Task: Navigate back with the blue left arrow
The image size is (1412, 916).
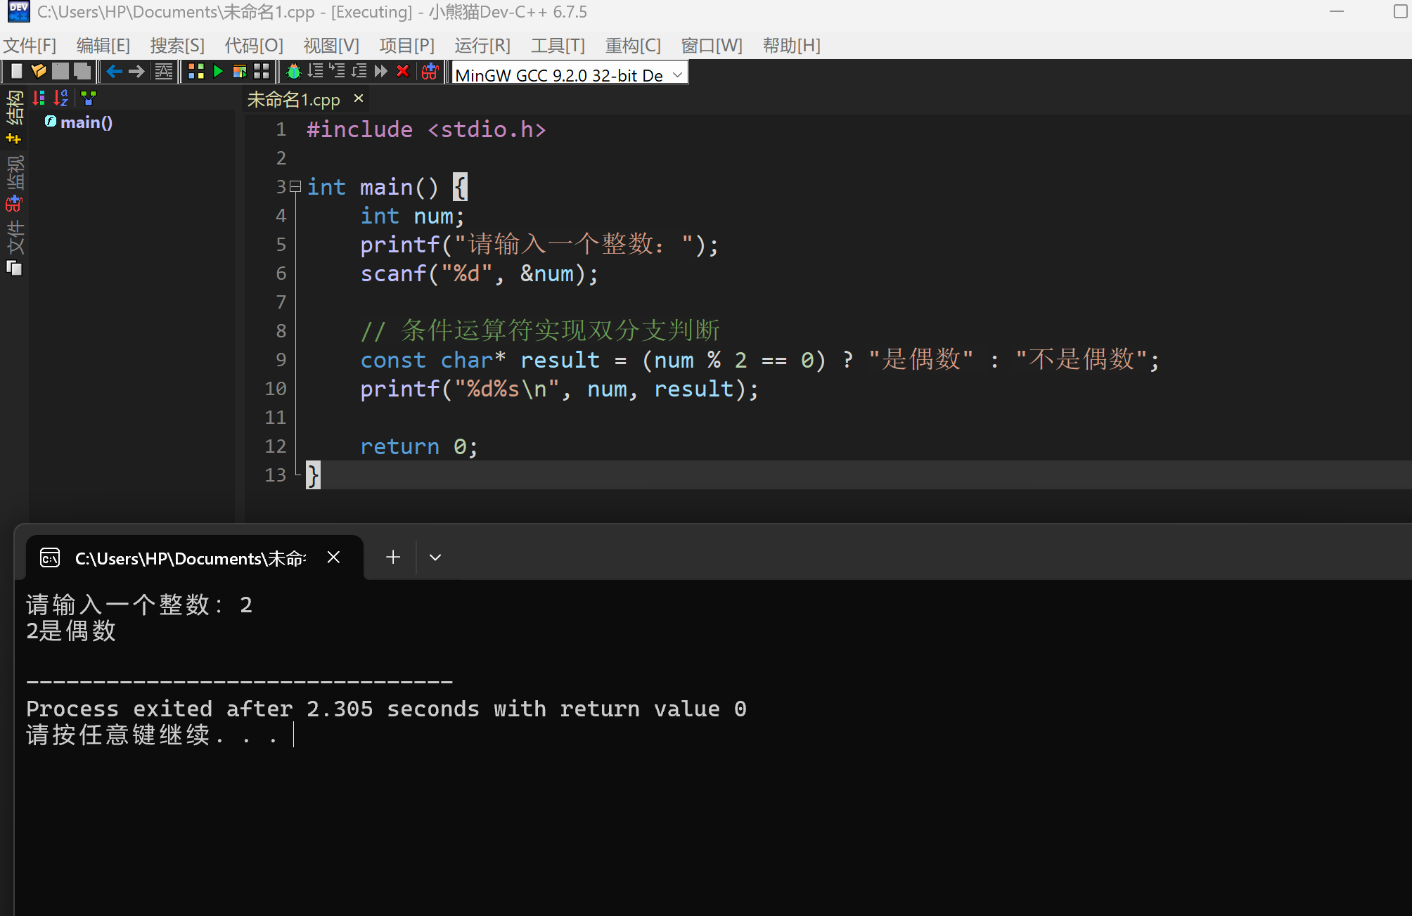Action: (114, 71)
